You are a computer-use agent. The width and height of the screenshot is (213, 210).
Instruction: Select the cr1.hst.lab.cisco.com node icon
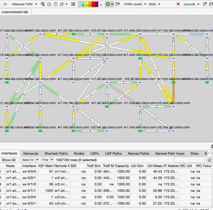tap(74, 107)
